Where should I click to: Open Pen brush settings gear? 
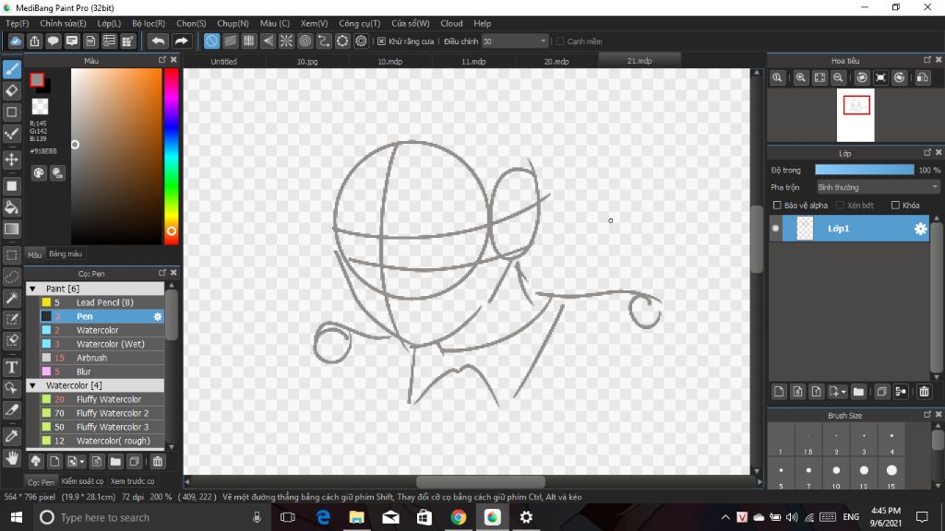[157, 317]
